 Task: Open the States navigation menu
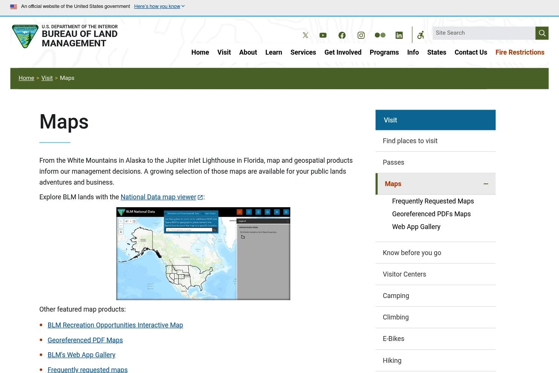(x=436, y=52)
